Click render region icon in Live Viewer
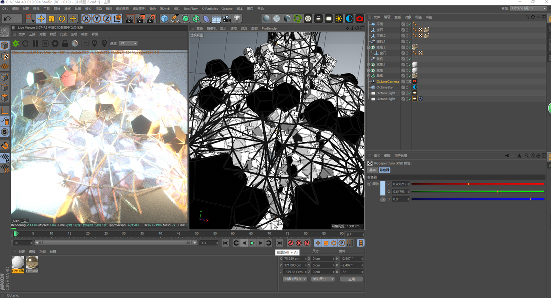Screen dimensions: 551x298 point(84,44)
